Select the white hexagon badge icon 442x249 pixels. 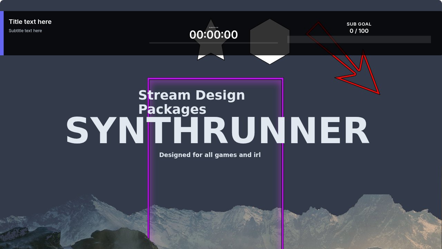(269, 57)
